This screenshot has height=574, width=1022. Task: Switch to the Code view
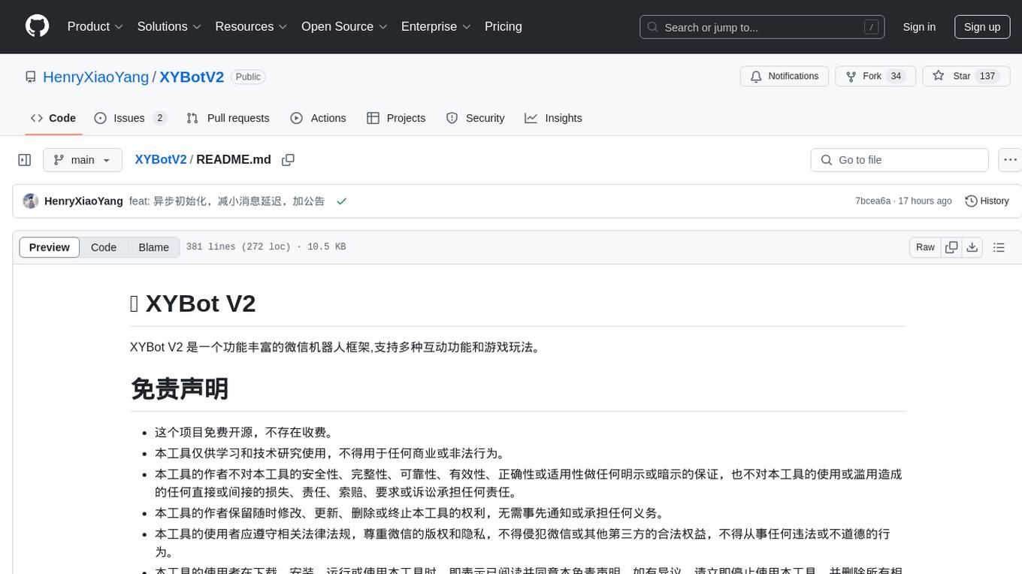click(x=104, y=247)
